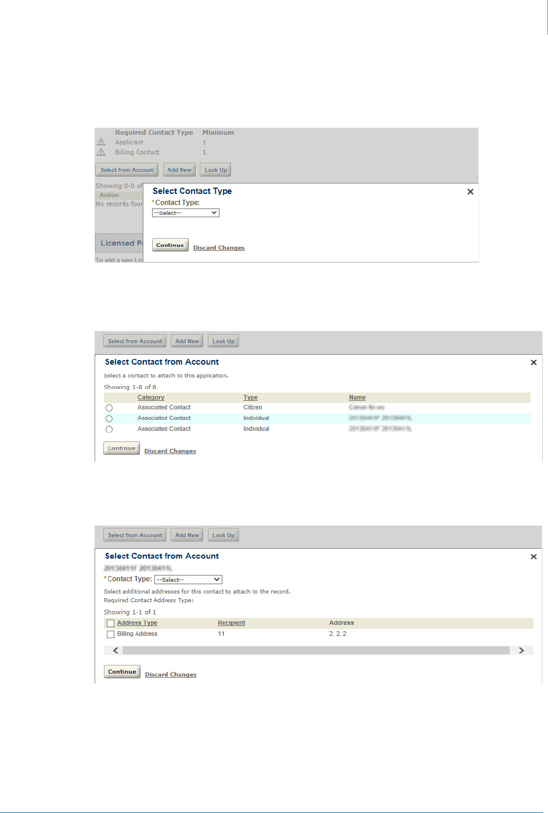The image size is (548, 813).
Task: Close the Select Contact Type dialog
Action: (x=470, y=192)
